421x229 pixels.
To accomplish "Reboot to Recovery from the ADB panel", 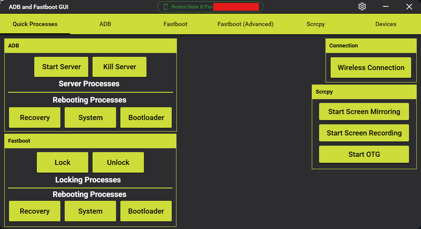I will click(x=35, y=117).
